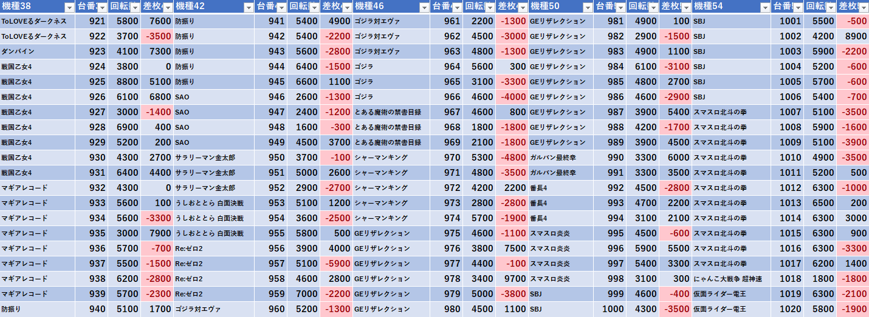Click the 8800 回転 cell

pos(124,82)
